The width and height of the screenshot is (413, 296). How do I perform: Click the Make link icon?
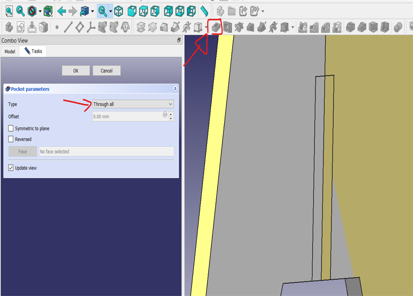pos(243,11)
